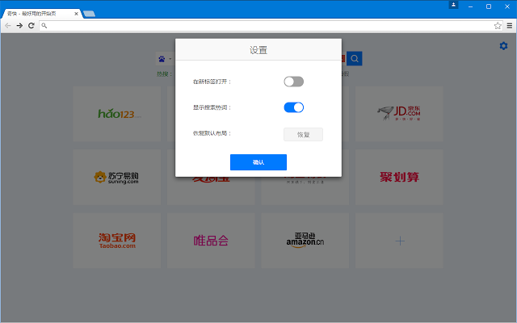The image size is (517, 323).
Task: Open the hao123 site tile
Action: click(x=116, y=113)
